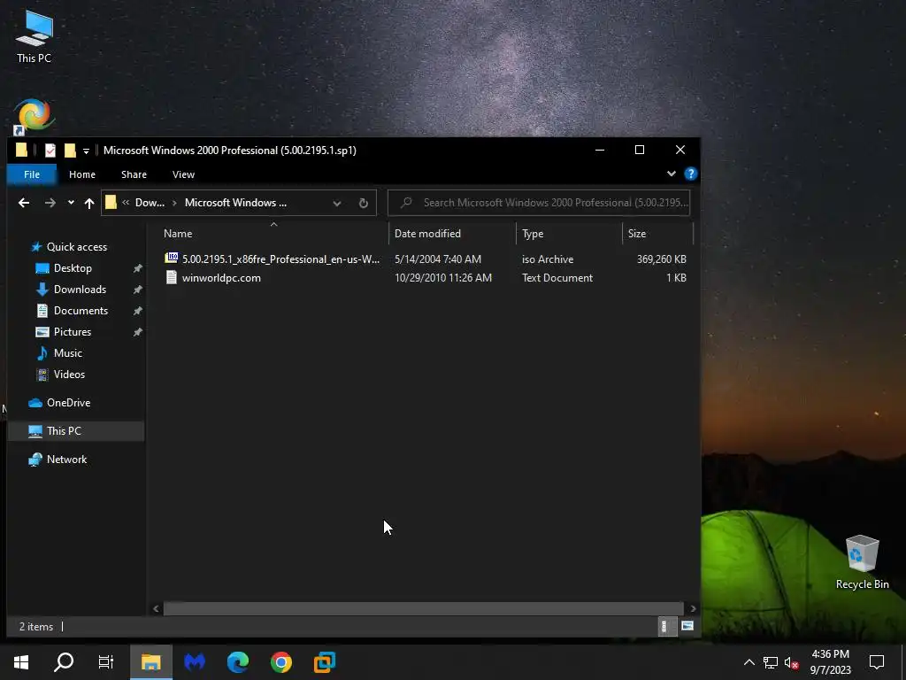Click the Dow... breadcrumb segment
The height and width of the screenshot is (680, 906).
click(x=150, y=203)
